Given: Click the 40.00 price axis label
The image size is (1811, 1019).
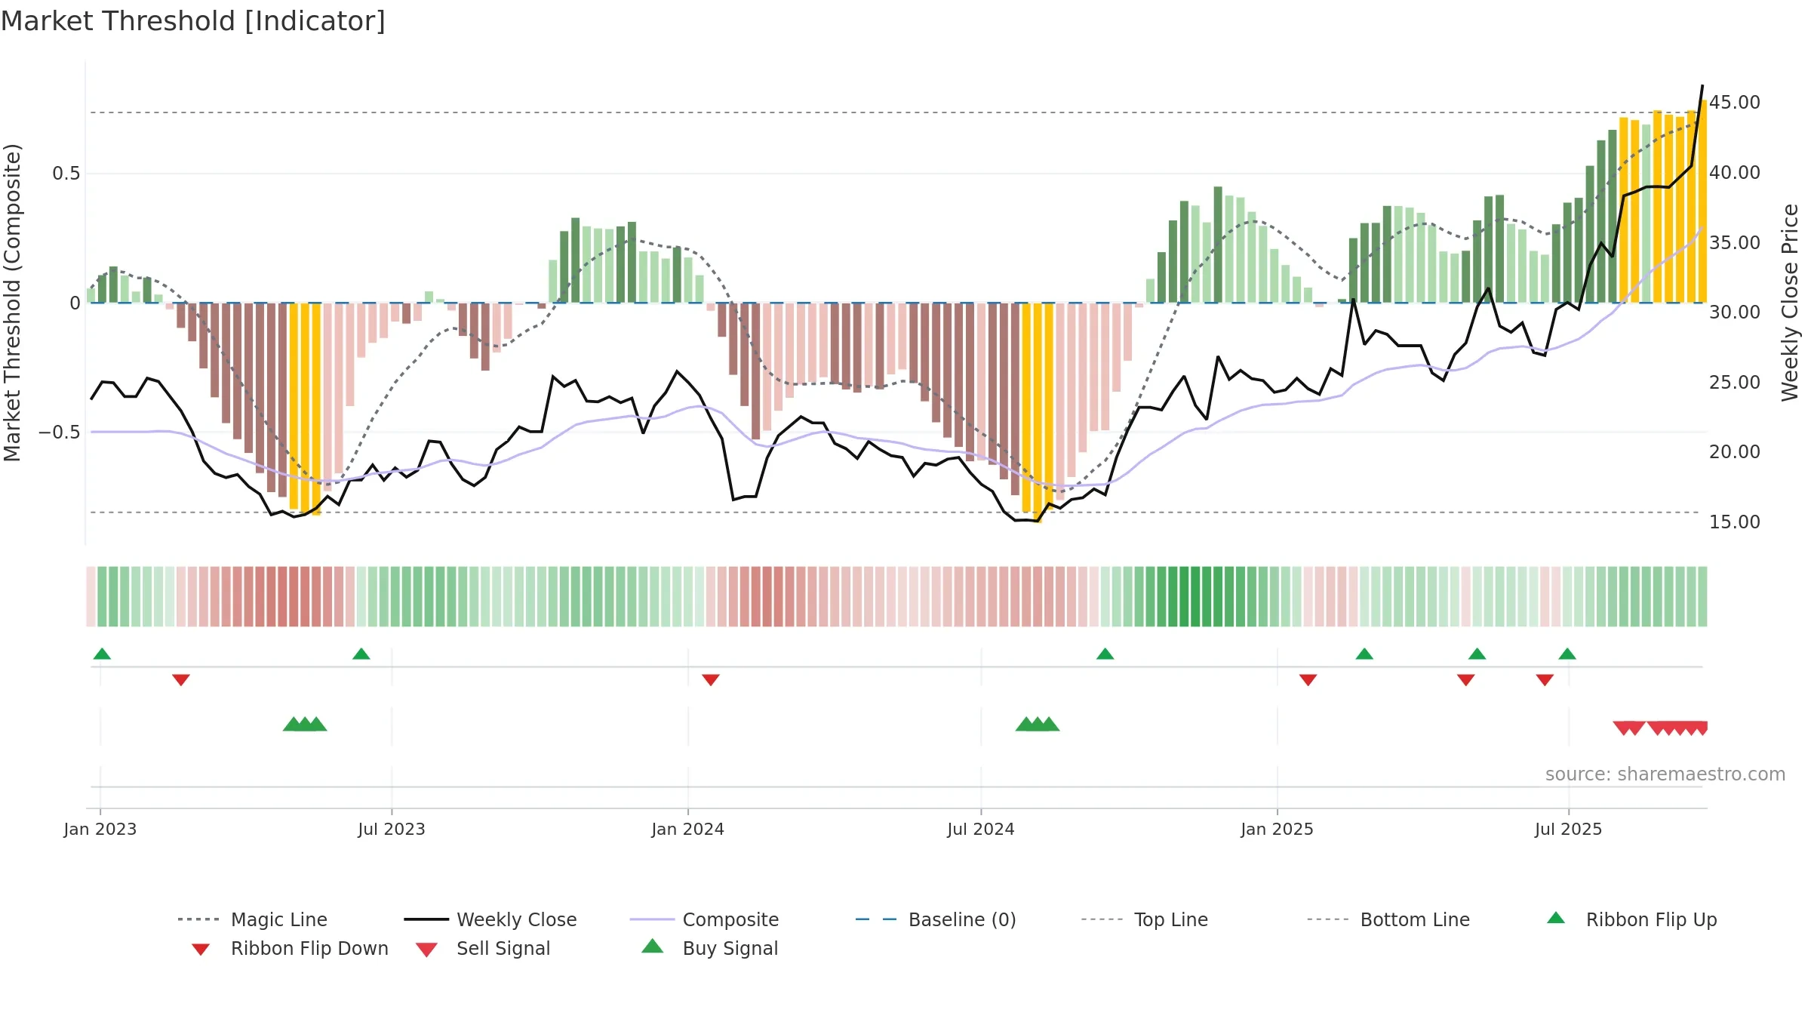Looking at the screenshot, I should 1735,173.
